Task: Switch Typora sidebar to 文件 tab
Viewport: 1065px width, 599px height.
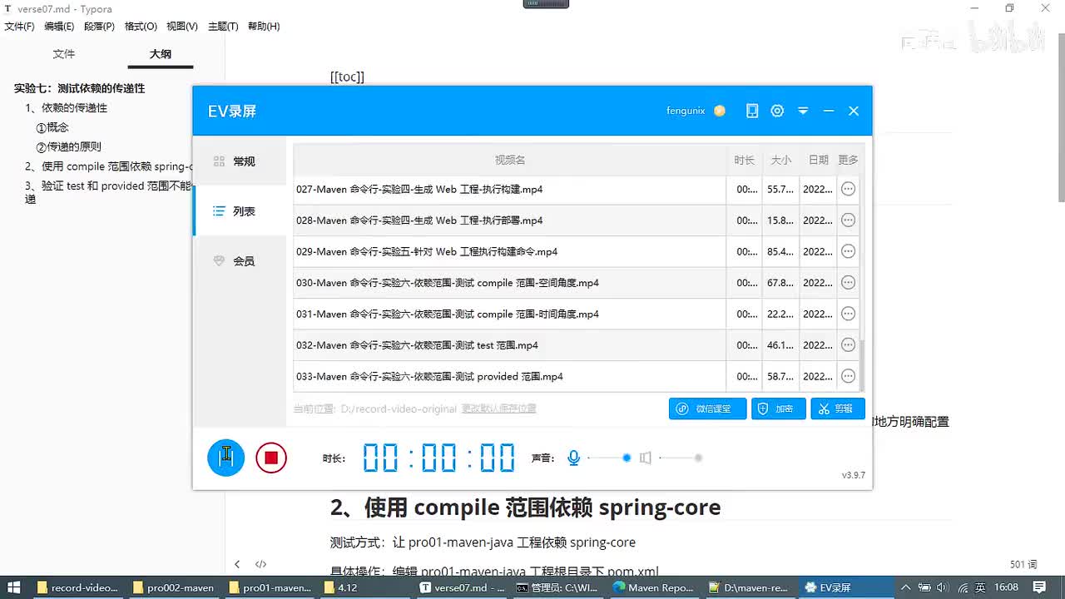Action: [x=64, y=54]
